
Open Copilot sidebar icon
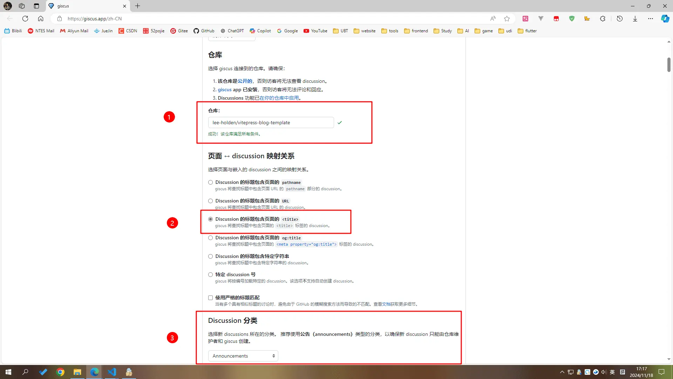pos(665,19)
